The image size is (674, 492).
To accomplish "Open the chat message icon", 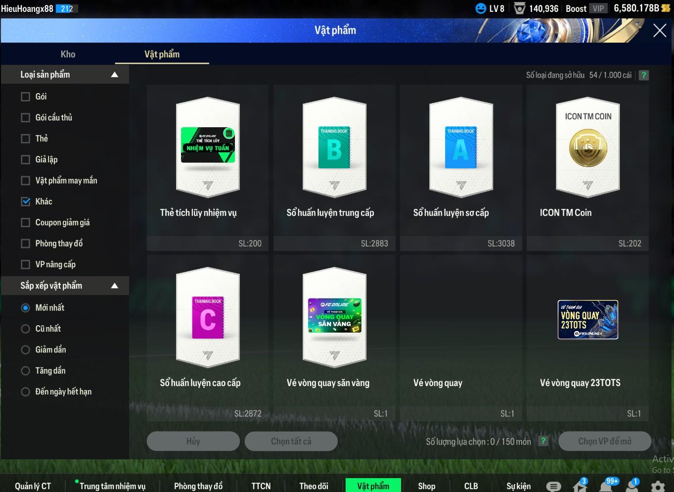I will (x=553, y=486).
